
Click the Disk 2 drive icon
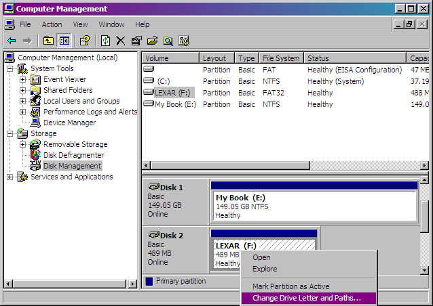[x=154, y=235]
